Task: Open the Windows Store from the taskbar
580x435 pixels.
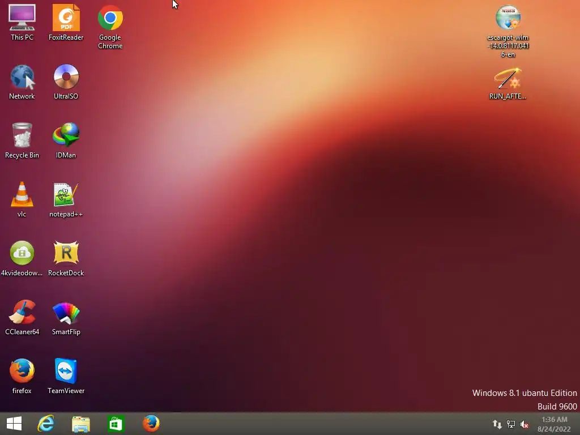Action: [116, 424]
